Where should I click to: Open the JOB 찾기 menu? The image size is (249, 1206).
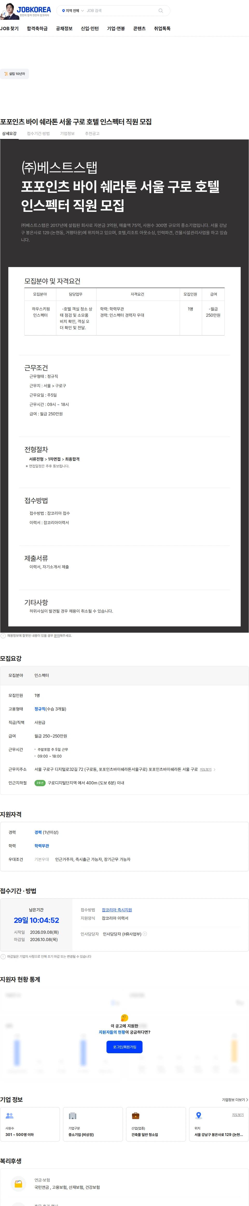pos(9,29)
